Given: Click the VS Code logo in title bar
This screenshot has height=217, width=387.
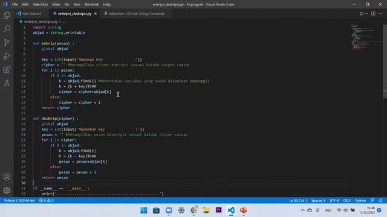Looking at the screenshot, I should click(5, 4).
